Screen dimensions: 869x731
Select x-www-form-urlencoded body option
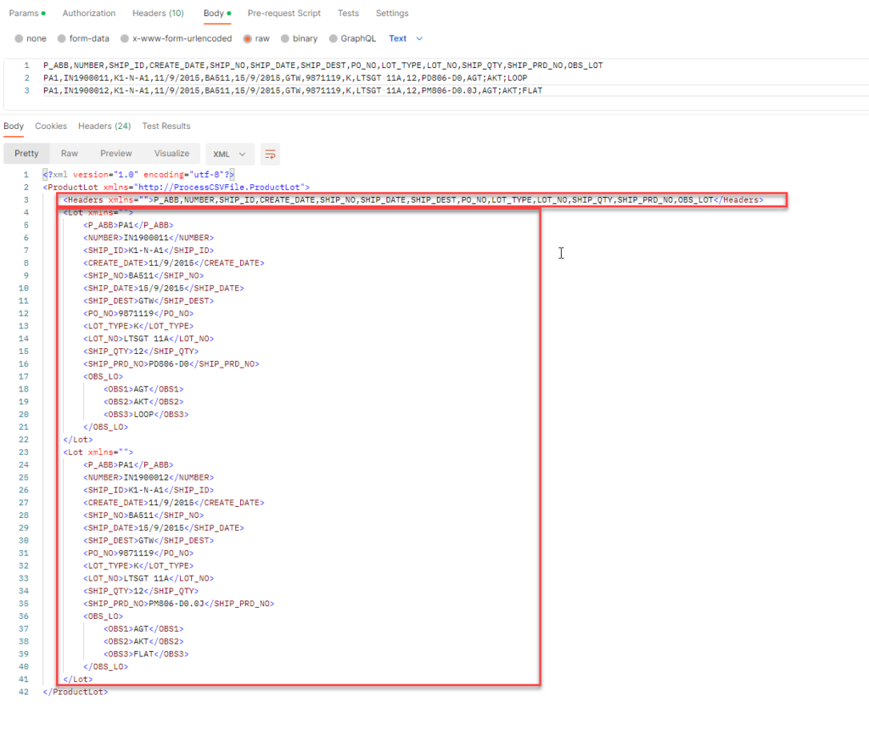pos(126,38)
